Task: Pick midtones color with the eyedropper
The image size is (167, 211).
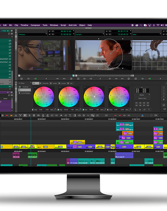Action: click(80, 110)
